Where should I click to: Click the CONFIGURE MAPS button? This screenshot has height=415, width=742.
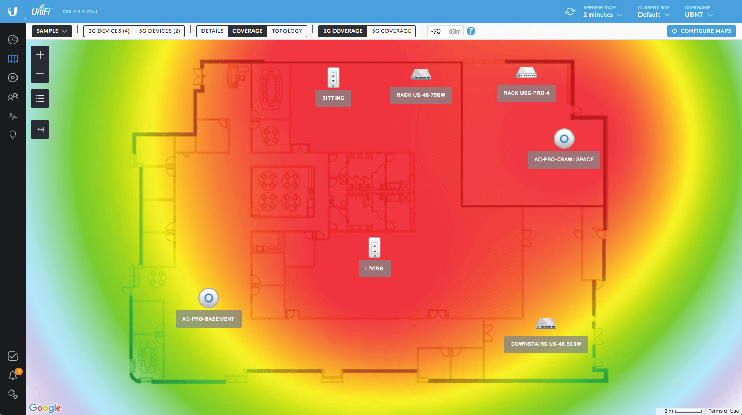[701, 31]
